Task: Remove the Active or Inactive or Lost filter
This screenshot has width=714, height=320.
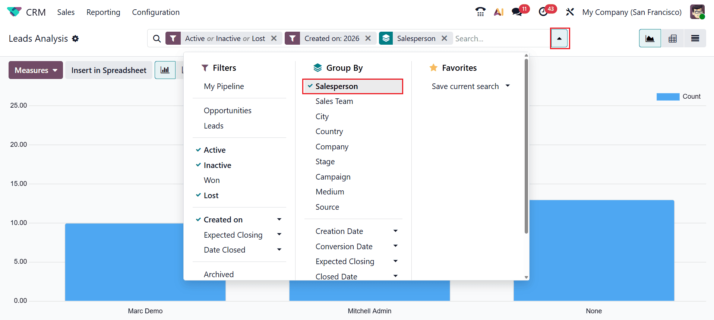Action: pos(274,38)
